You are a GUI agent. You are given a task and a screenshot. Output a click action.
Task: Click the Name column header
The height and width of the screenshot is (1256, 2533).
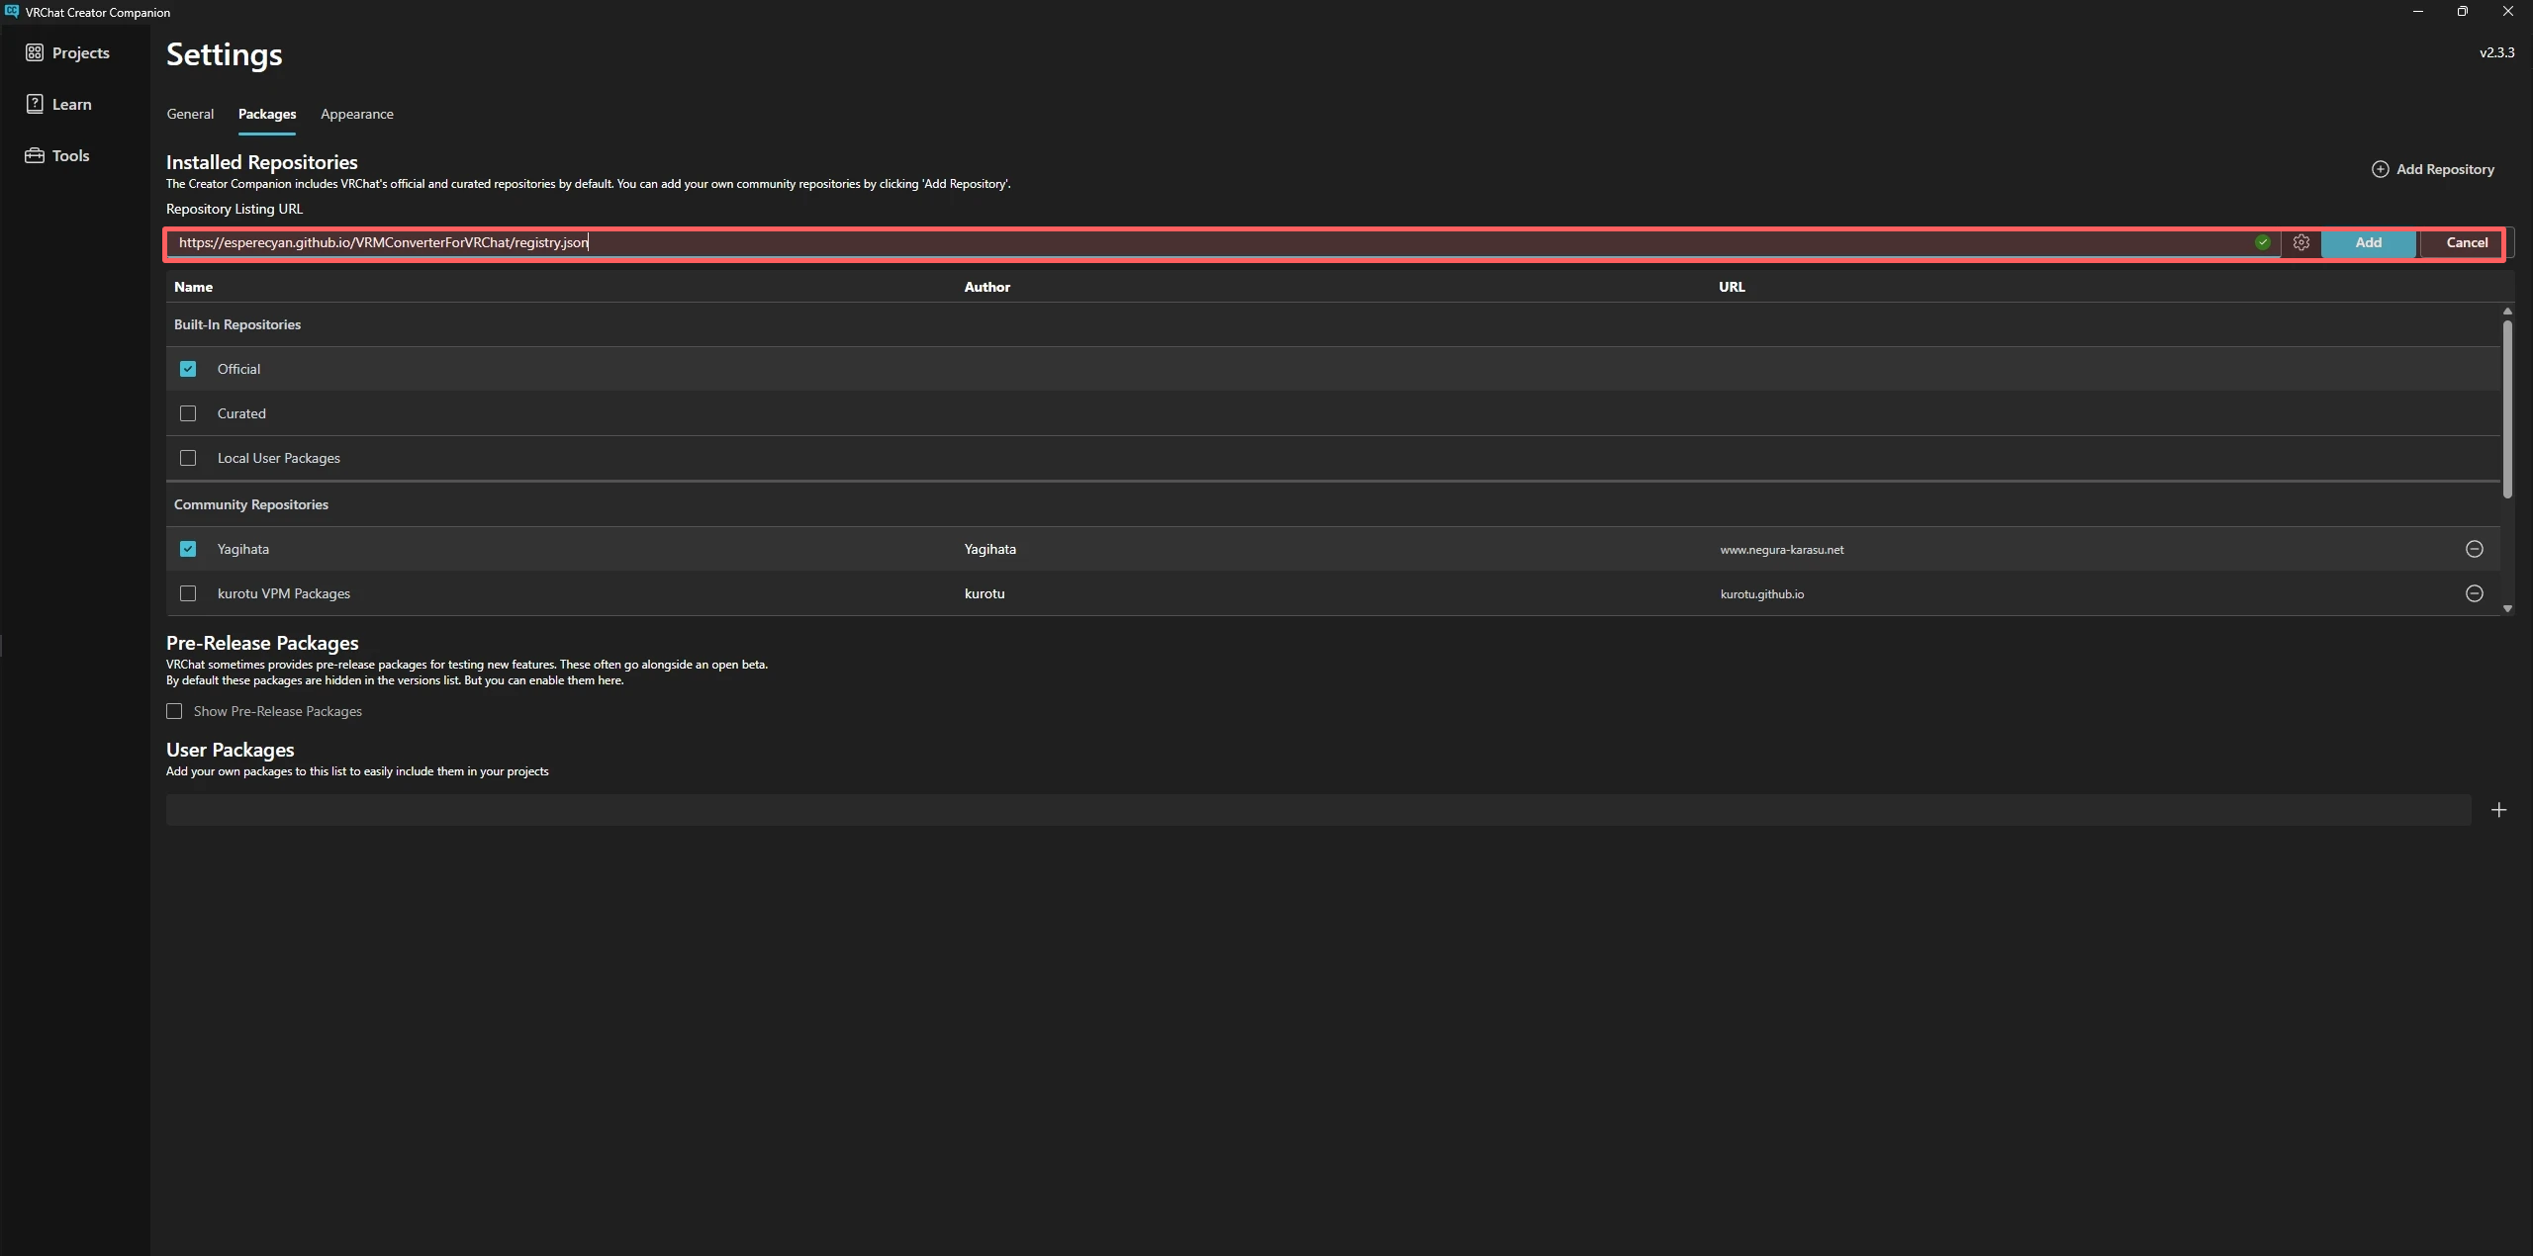click(193, 287)
